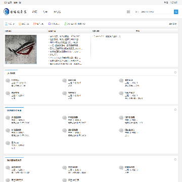Viewport: 182px width, 182px height.
Task: Click the top-left chat bubble in the second category
Action: coord(8,118)
